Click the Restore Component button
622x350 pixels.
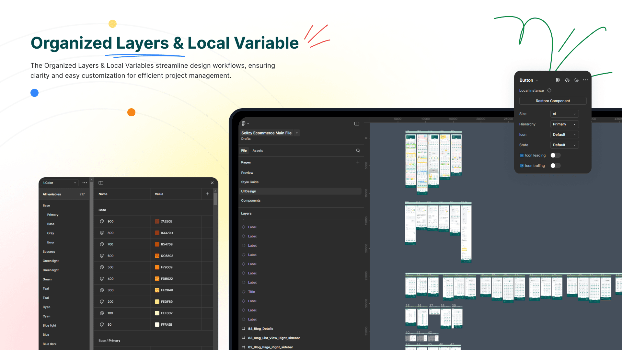pos(553,101)
